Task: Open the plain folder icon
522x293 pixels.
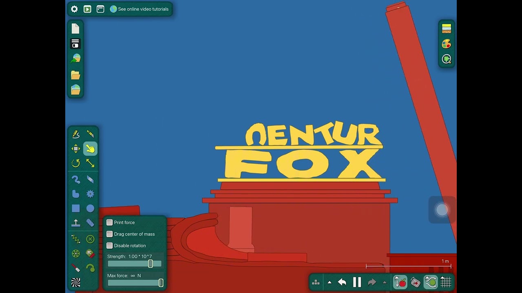Action: pyautogui.click(x=75, y=75)
